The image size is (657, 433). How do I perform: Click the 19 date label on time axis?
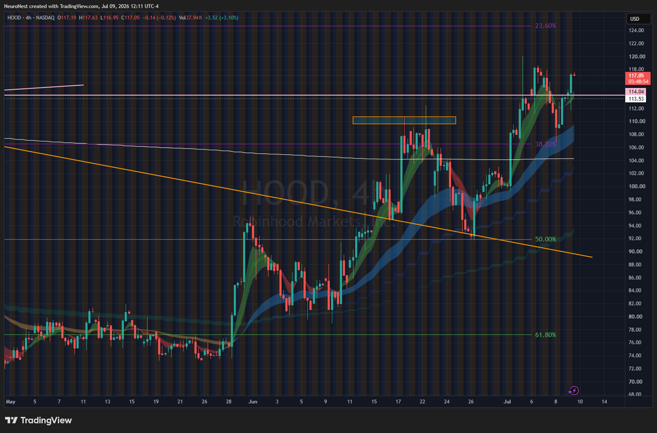pos(155,402)
